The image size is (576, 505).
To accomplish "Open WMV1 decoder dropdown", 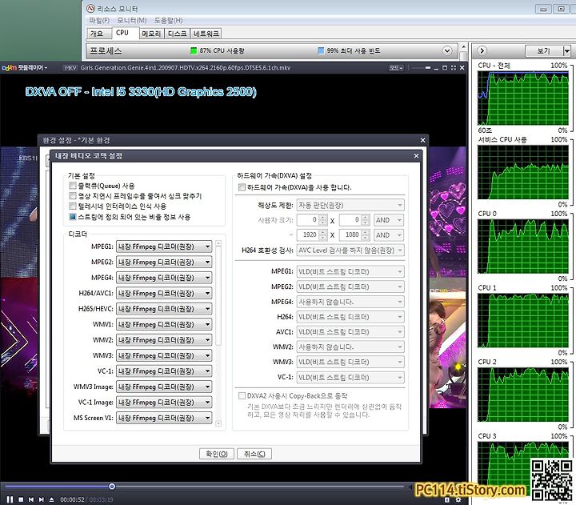I will coord(164,324).
